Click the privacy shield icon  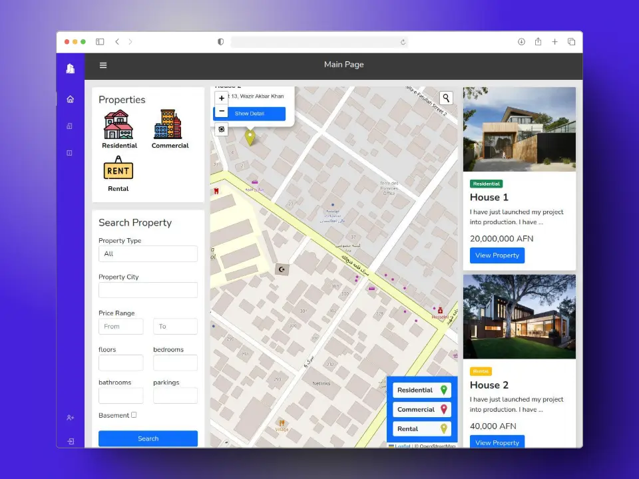[x=220, y=41]
